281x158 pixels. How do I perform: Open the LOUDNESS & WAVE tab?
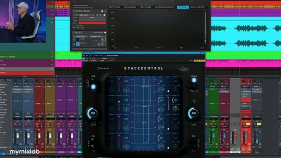tap(164, 7)
